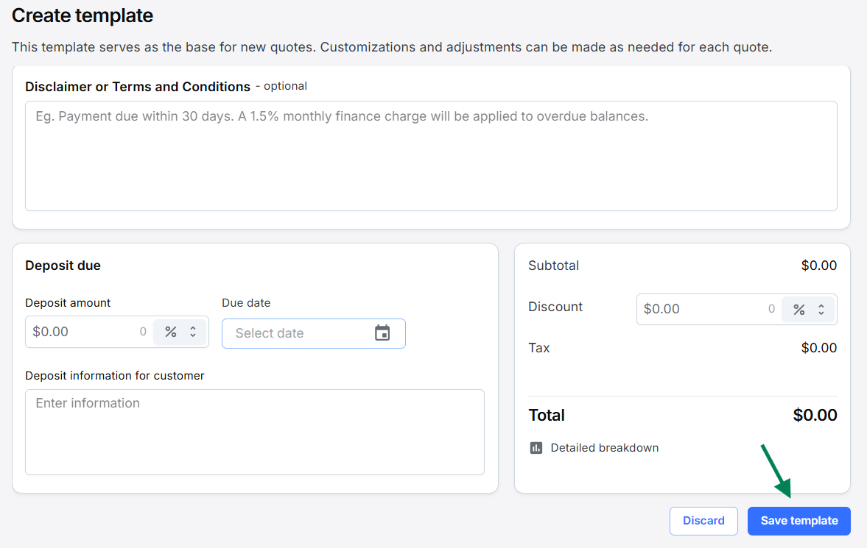The width and height of the screenshot is (867, 548).
Task: Open the calendar icon in Due date
Action: pos(382,333)
